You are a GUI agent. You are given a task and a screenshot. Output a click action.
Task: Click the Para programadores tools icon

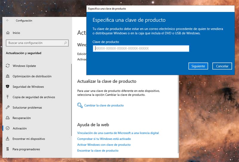[8, 149]
